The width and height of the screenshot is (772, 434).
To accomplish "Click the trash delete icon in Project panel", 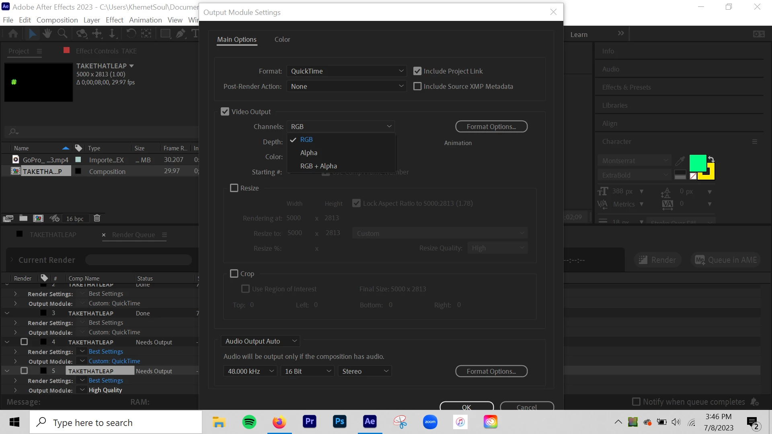I will pos(97,218).
